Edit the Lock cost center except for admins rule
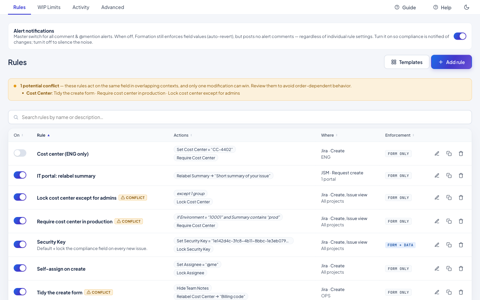 437,198
